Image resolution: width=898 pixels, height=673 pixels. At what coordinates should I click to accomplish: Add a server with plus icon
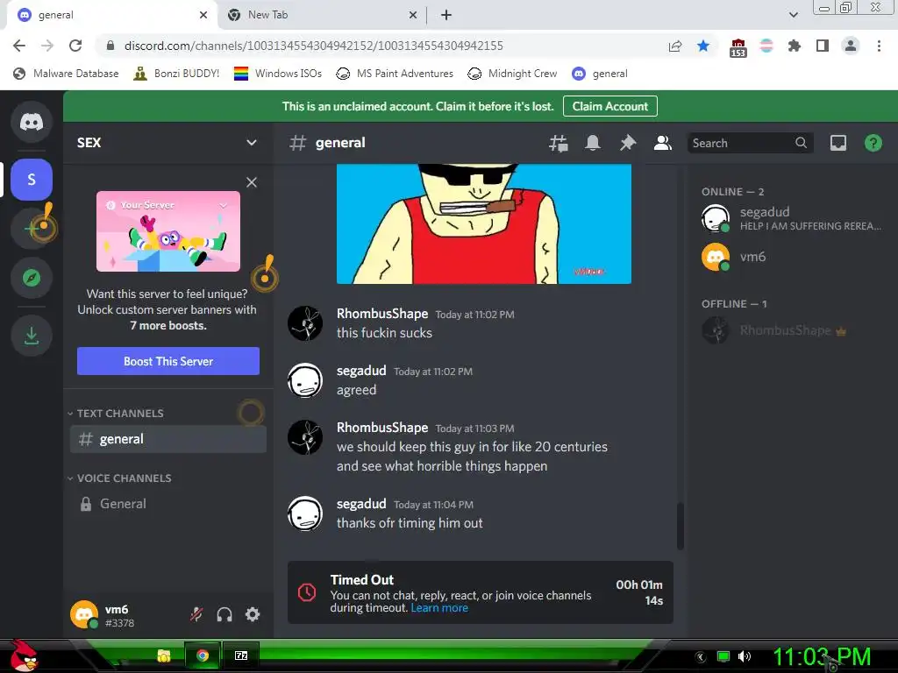(32, 229)
